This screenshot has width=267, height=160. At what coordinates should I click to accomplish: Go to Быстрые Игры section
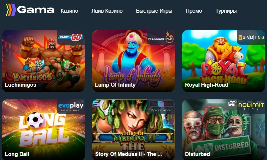click(154, 11)
